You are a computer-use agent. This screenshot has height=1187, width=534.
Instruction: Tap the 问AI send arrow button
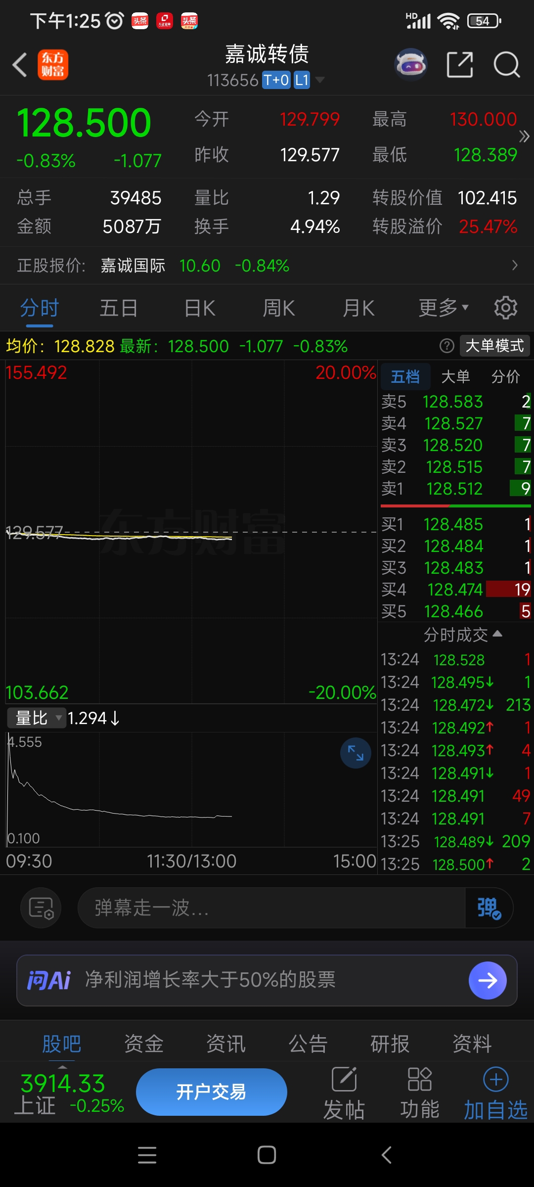coord(488,980)
